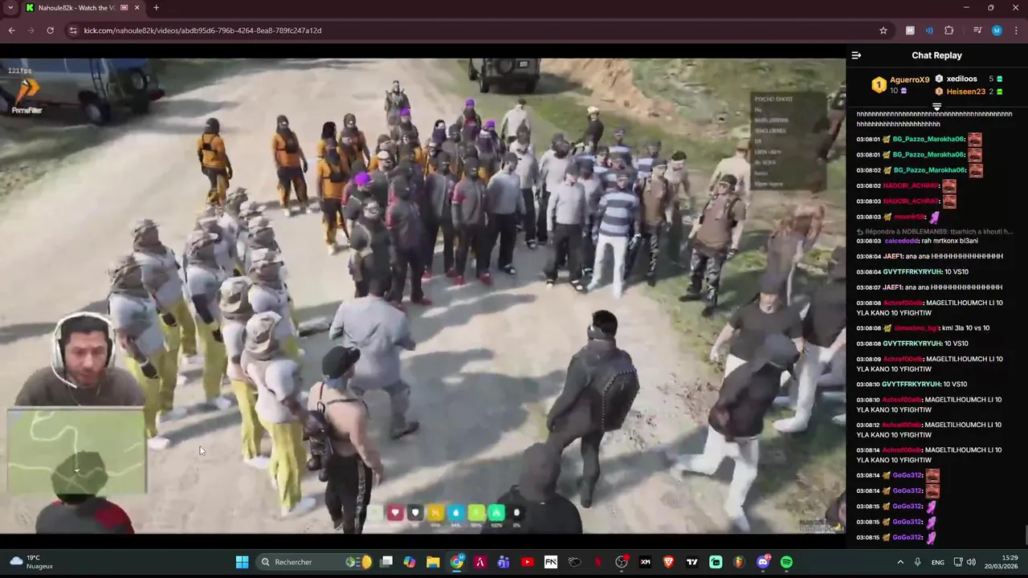Open the media controls icon
The width and height of the screenshot is (1028, 578).
(x=977, y=31)
